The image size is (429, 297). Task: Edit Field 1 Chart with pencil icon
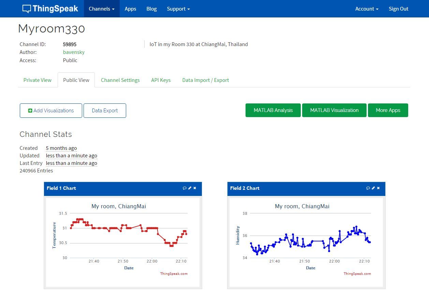190,188
